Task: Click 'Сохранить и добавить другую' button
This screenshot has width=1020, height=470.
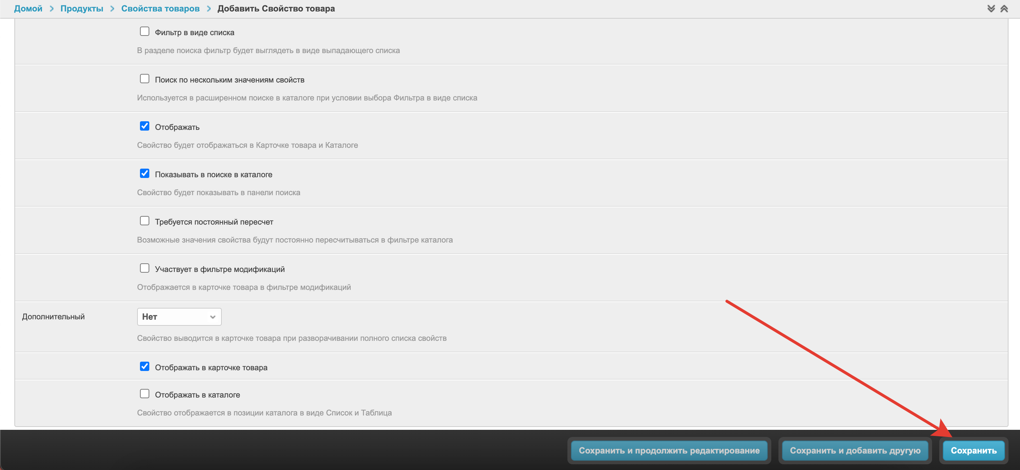Action: click(855, 451)
